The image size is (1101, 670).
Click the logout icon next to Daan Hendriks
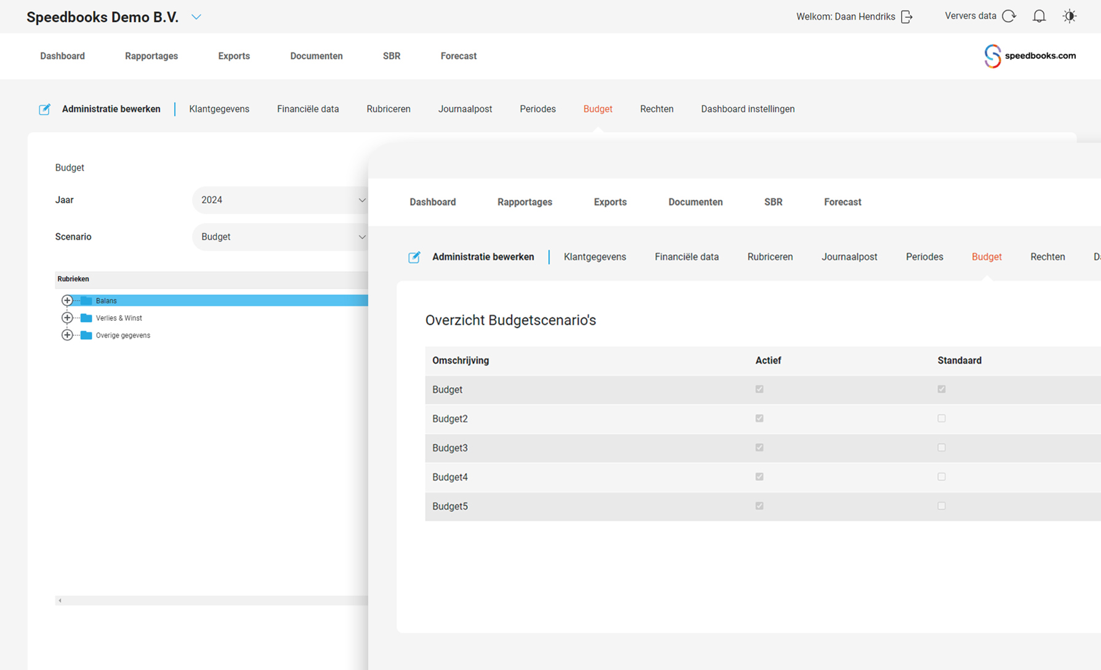pyautogui.click(x=906, y=17)
